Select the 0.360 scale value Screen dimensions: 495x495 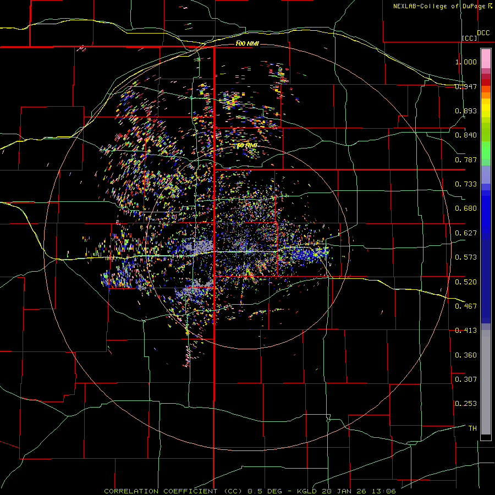pos(466,355)
